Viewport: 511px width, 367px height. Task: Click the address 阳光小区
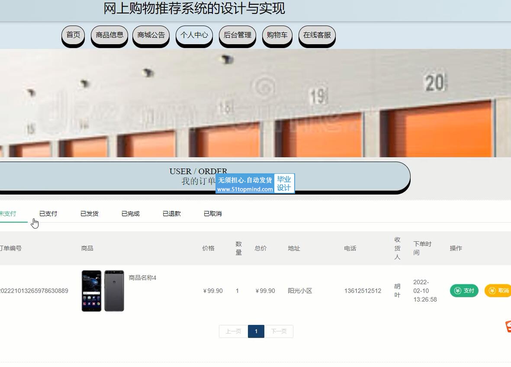(x=300, y=291)
